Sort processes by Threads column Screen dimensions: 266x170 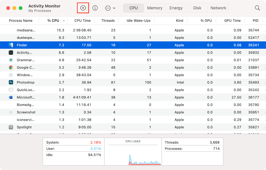tap(108, 20)
